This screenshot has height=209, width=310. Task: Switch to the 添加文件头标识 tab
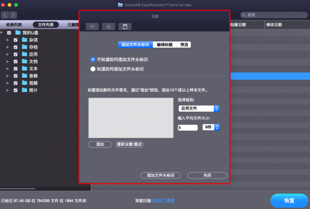(x=135, y=45)
